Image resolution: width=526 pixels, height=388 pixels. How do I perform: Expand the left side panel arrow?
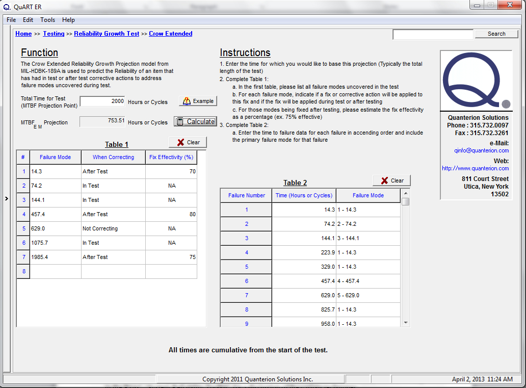(x=7, y=198)
